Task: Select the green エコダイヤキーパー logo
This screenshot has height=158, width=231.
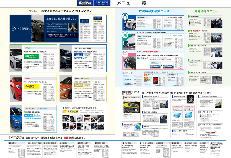Action: click(31, 56)
